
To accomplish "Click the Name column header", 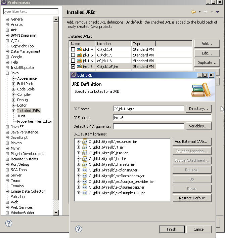I will [x=82, y=44].
